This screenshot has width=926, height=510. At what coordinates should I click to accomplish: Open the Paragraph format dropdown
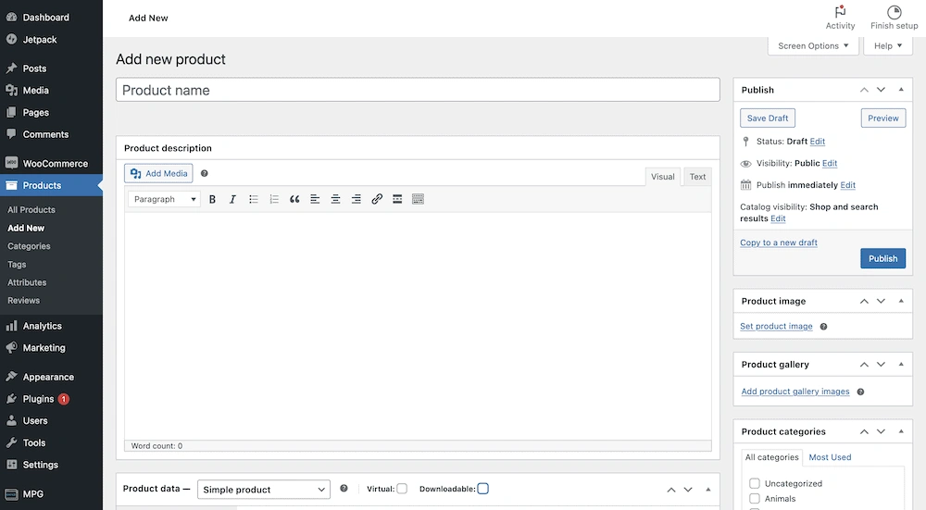pos(164,199)
